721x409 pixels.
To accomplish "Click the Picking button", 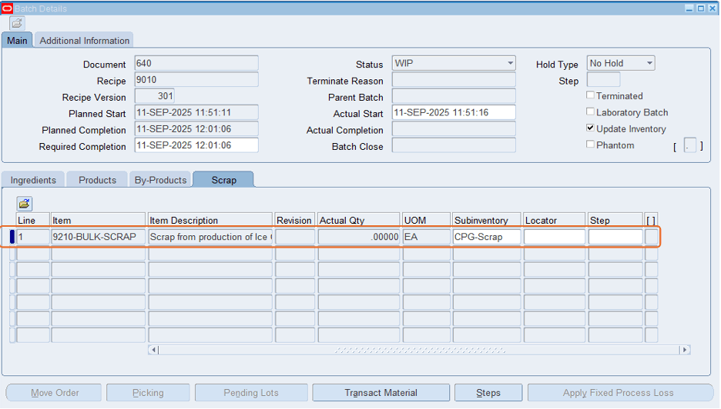I will pos(148,393).
